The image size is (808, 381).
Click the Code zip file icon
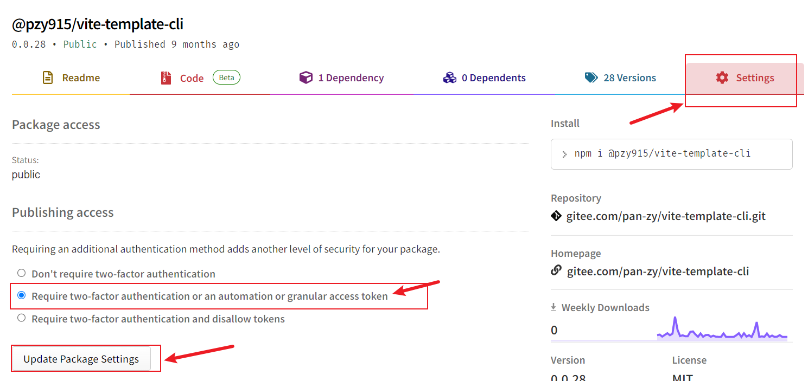166,78
